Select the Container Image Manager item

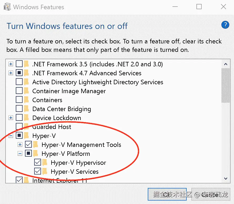coord(69,91)
